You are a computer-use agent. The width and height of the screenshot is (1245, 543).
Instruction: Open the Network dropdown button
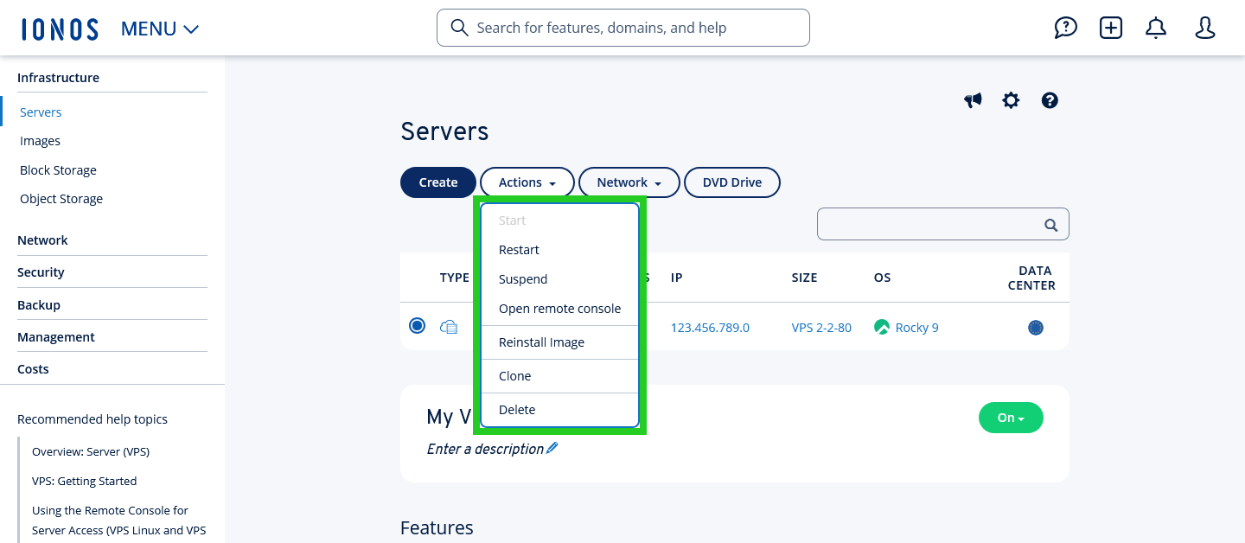point(629,182)
